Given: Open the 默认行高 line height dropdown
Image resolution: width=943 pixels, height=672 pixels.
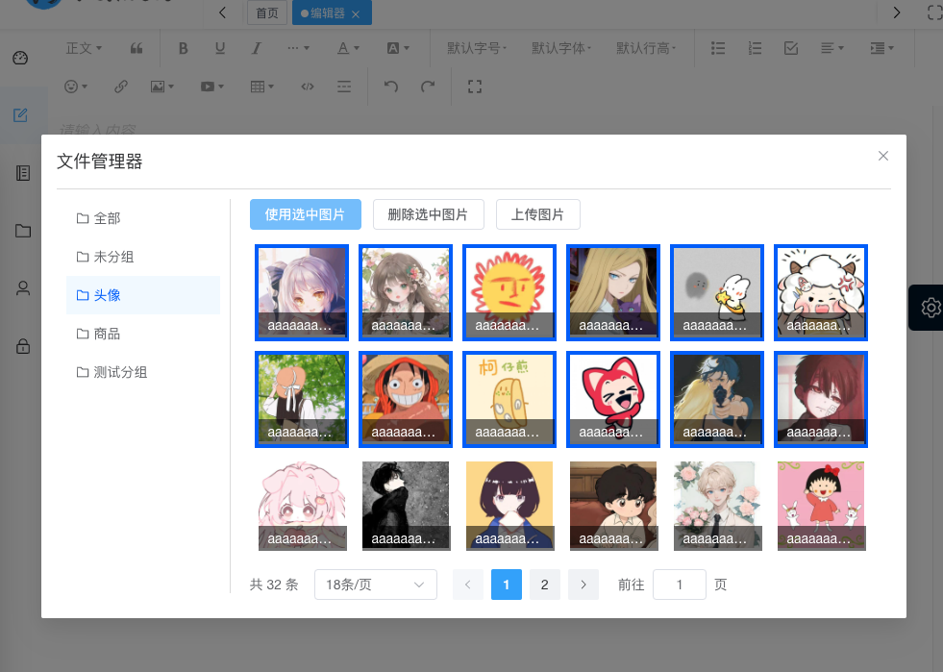Looking at the screenshot, I should tap(647, 48).
